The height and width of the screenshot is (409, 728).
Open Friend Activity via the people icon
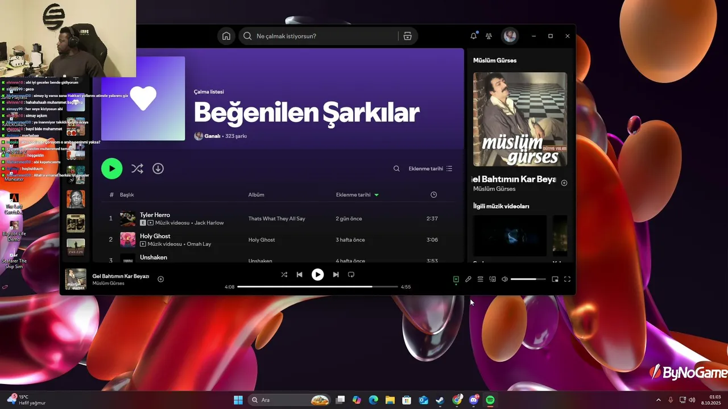click(x=489, y=36)
